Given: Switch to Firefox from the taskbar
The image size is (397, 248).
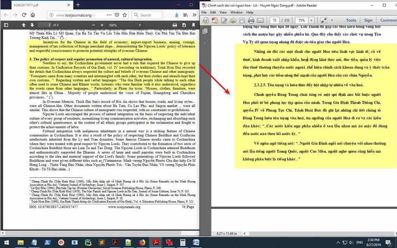Looking at the screenshot, I should (x=142, y=243).
